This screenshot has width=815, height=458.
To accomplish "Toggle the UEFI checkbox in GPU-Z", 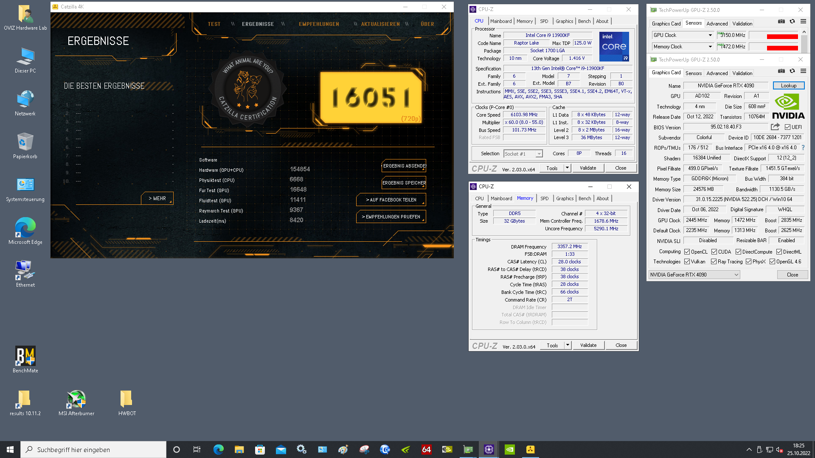I will (x=788, y=127).
